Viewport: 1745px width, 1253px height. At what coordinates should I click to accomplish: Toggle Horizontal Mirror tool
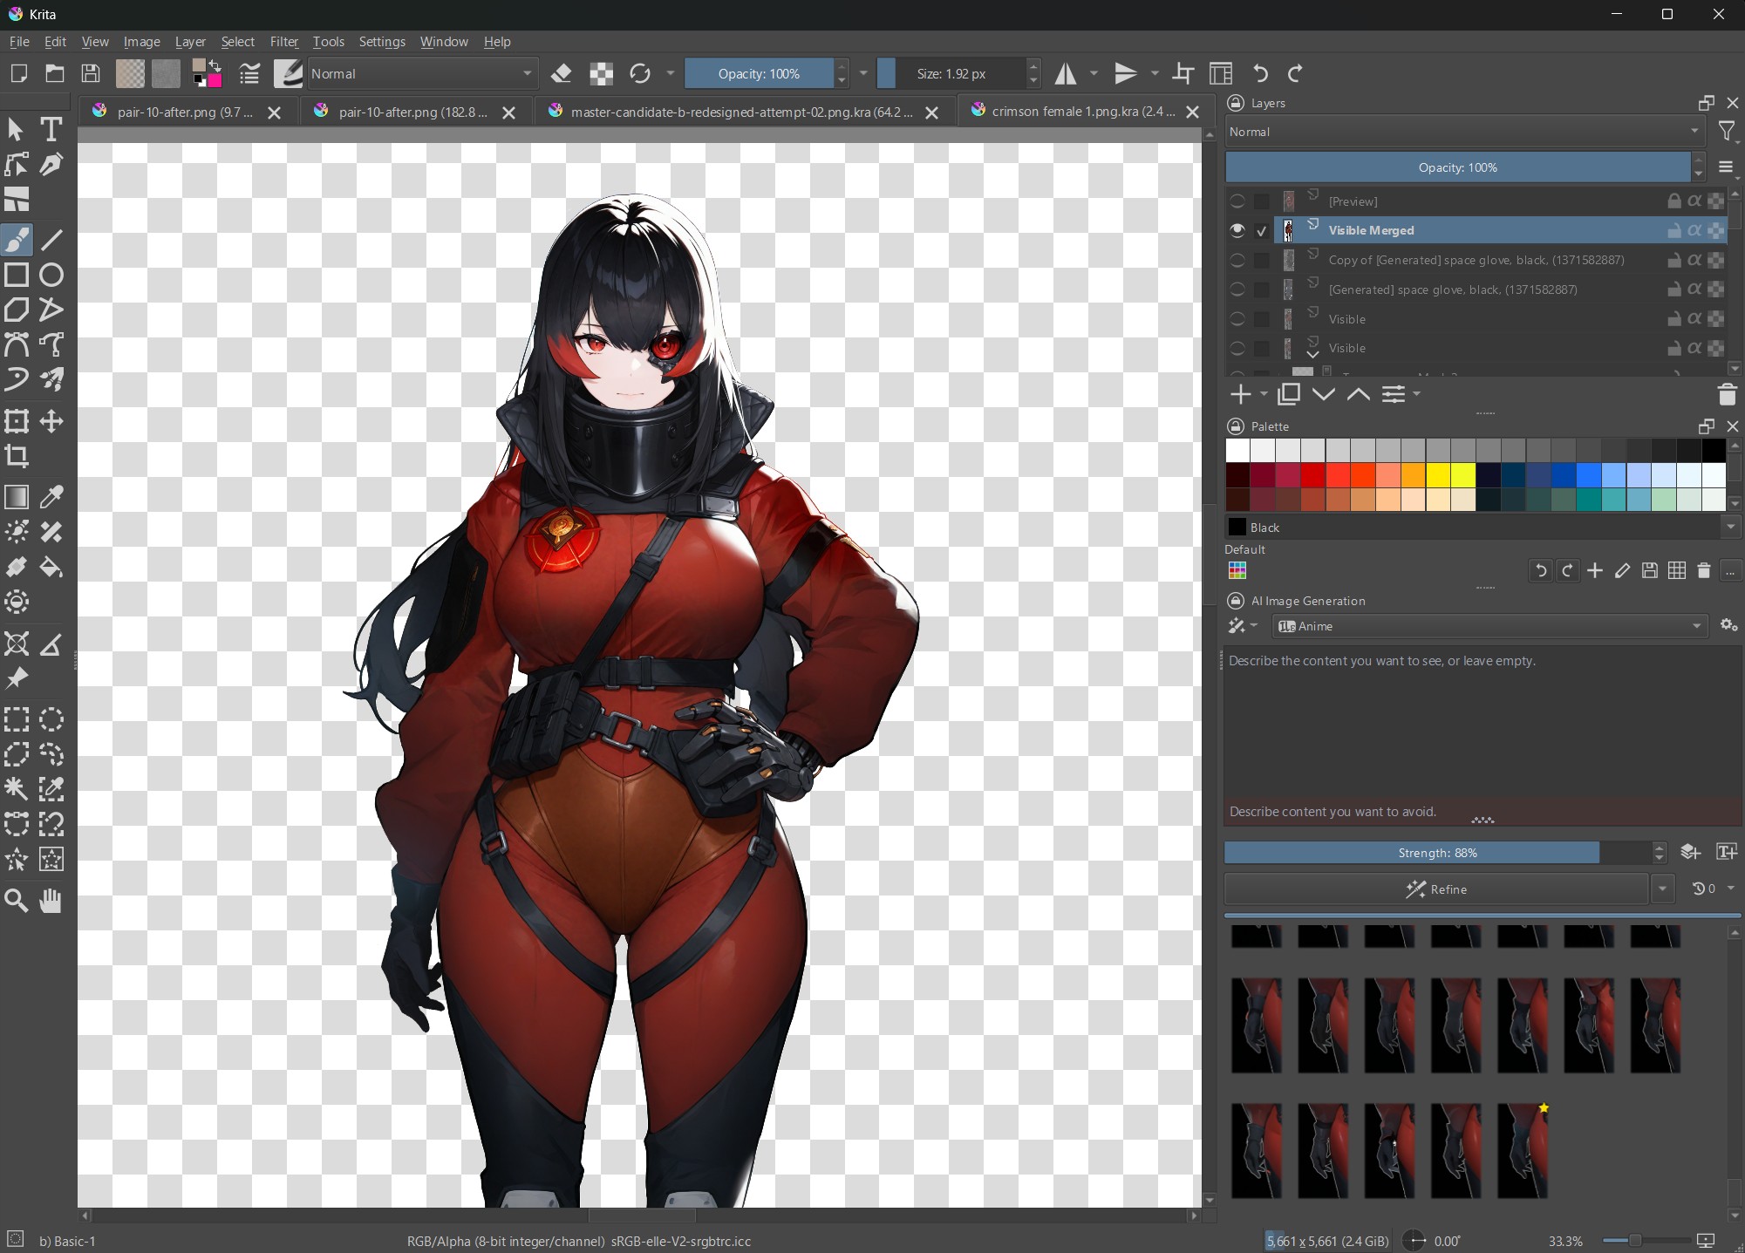[1066, 74]
